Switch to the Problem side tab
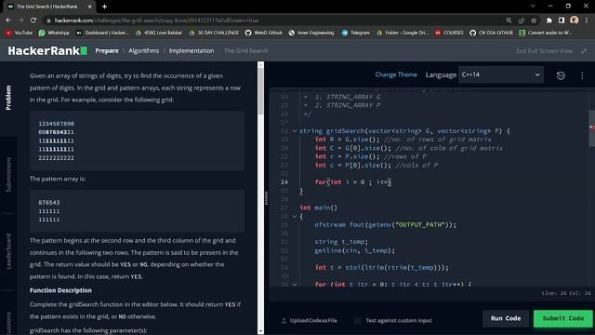The height and width of the screenshot is (335, 595). click(8, 98)
